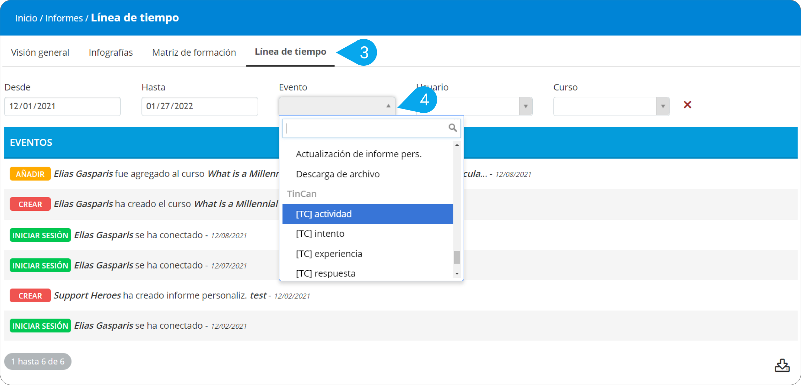Choose [TC] intento from list
801x385 pixels.
point(320,234)
